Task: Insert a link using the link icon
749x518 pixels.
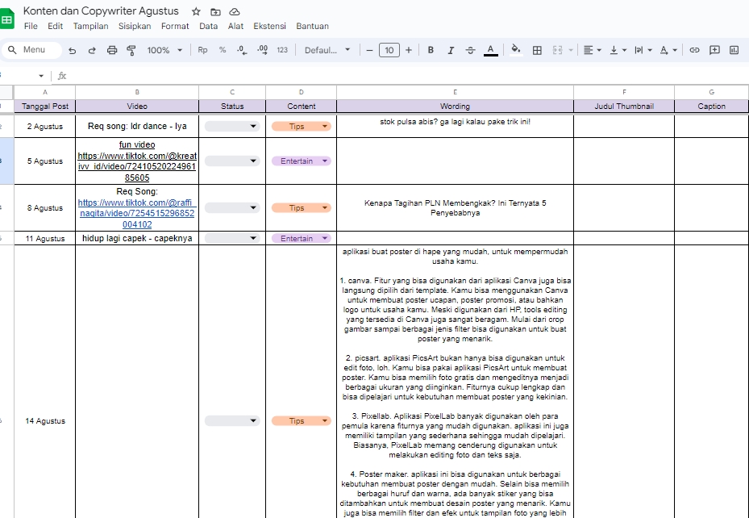Action: click(694, 50)
